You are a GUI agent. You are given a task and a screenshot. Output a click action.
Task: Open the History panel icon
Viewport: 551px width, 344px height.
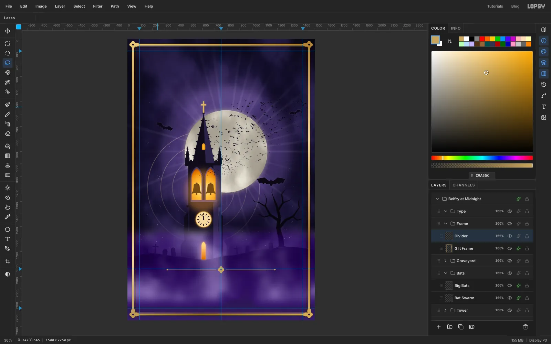coord(544,85)
